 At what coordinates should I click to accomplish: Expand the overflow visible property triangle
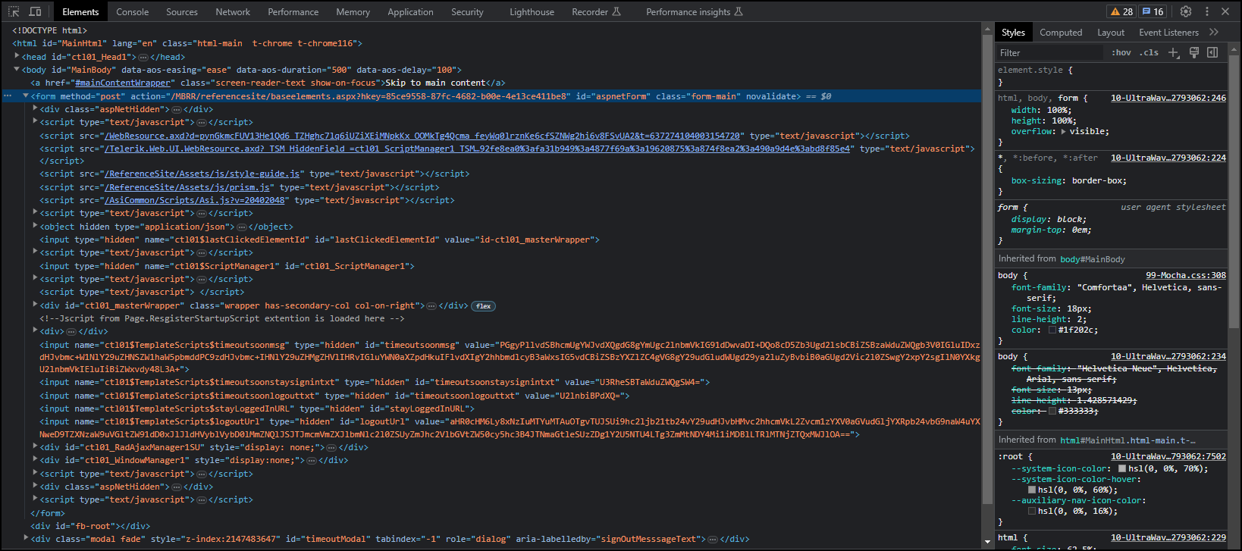tap(1063, 131)
